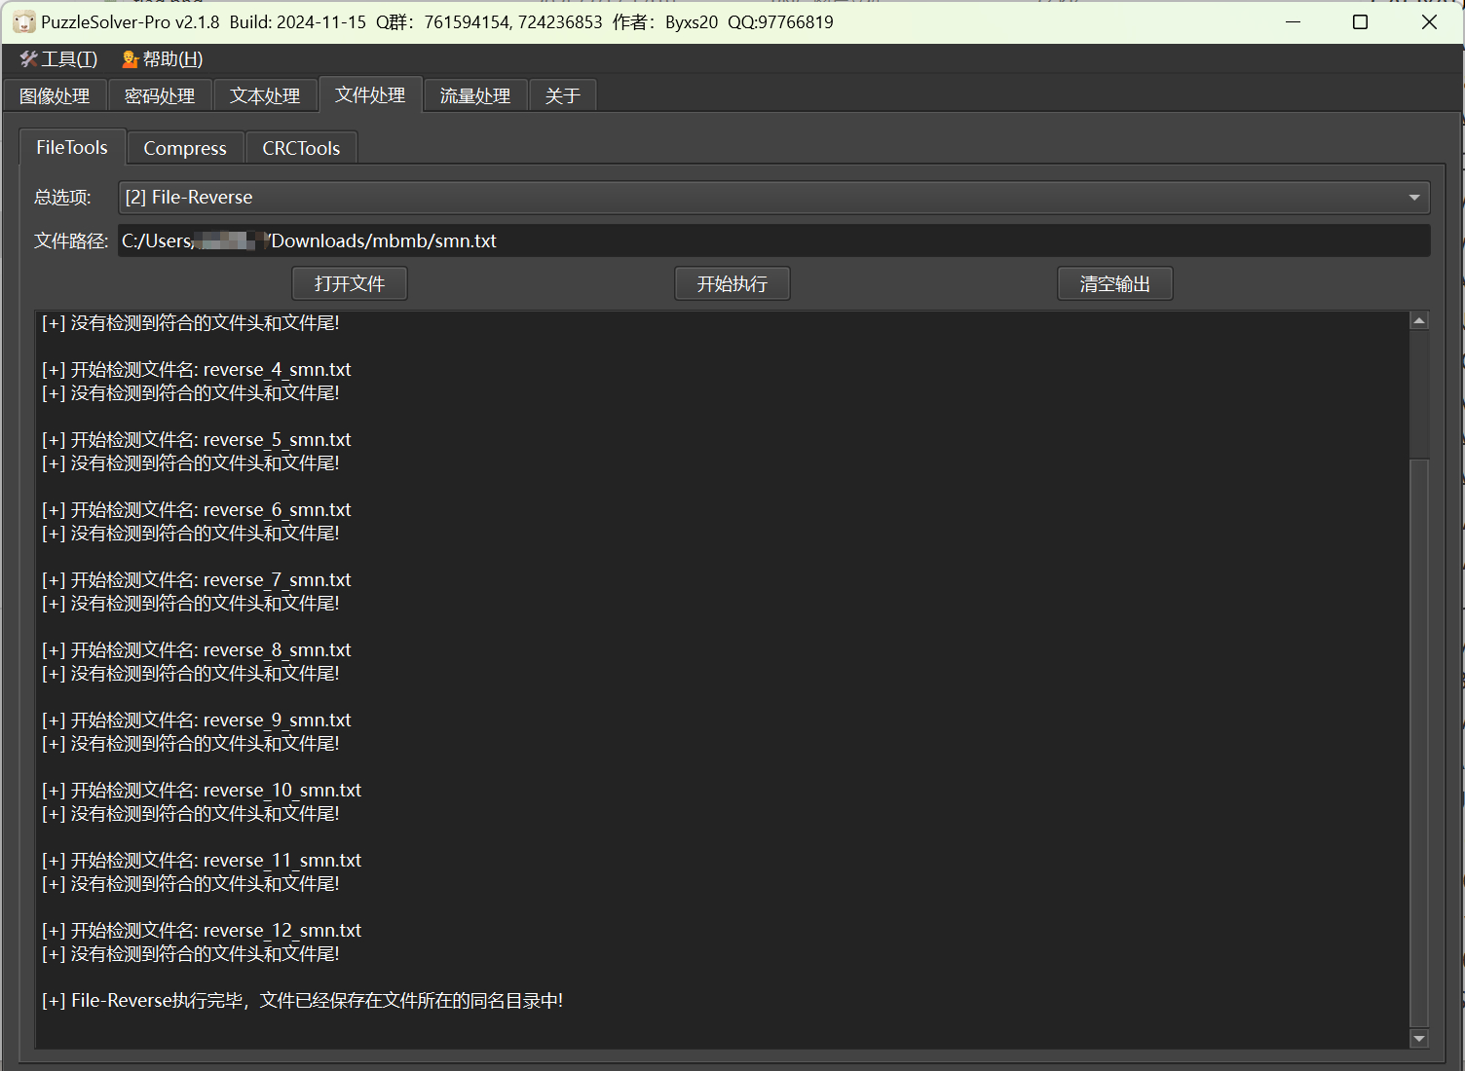Open the 关于 tab
Image resolution: width=1465 pixels, height=1071 pixels.
pyautogui.click(x=562, y=96)
